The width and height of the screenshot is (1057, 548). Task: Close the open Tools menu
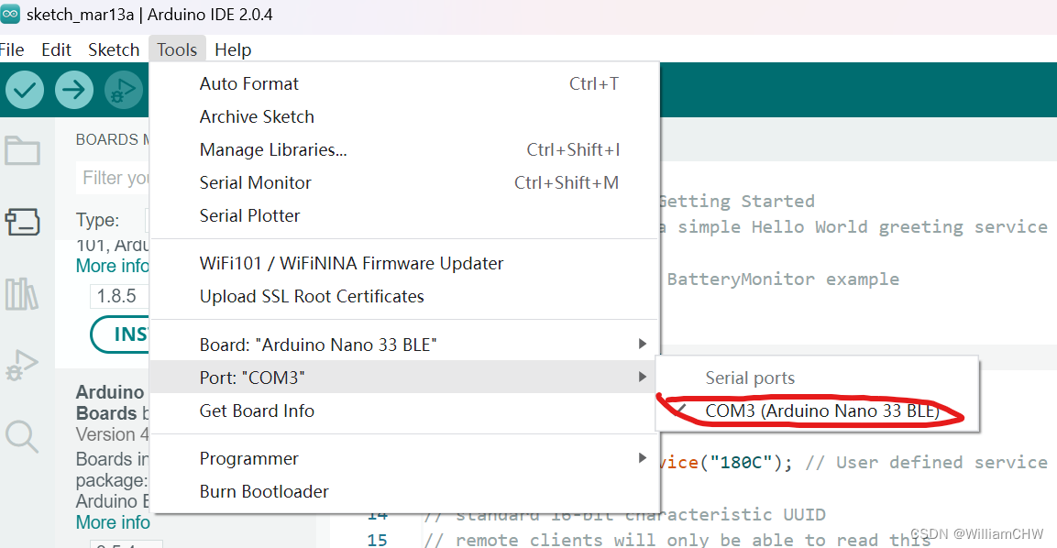pyautogui.click(x=177, y=49)
